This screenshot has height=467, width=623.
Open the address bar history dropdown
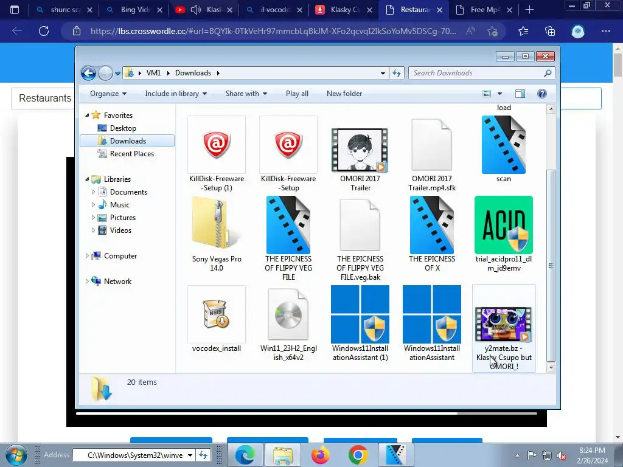[x=383, y=73]
